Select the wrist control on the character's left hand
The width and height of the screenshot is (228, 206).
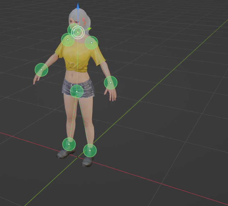coord(111,83)
